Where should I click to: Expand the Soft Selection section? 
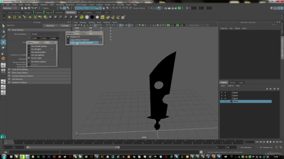tap(9, 79)
